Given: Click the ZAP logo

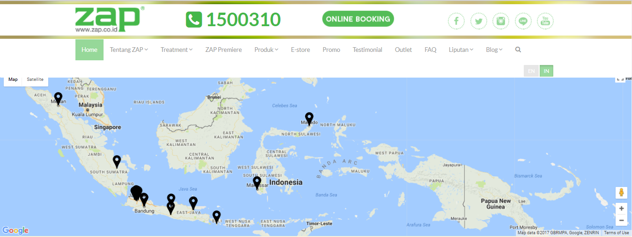Looking at the screenshot, I should (110, 20).
